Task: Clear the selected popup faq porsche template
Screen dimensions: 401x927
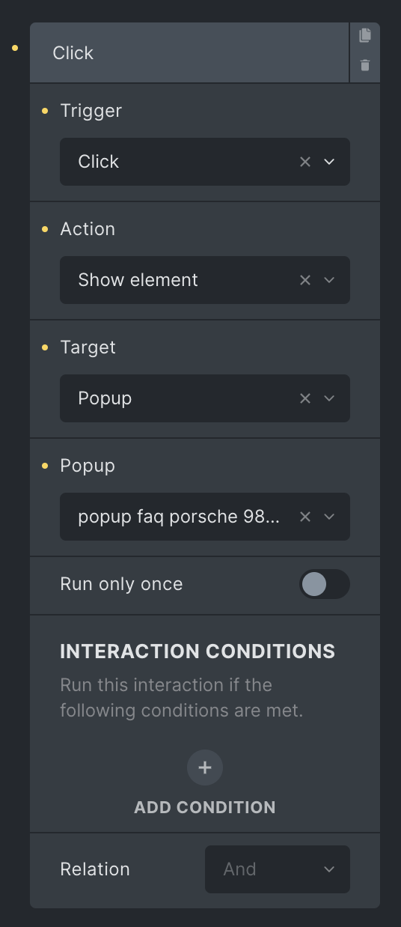Action: pos(305,517)
